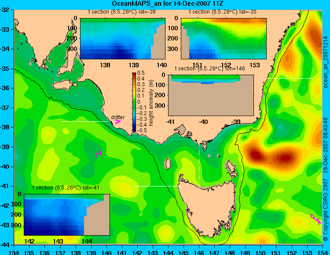Click King Island northwest of Tasmania

(167, 164)
